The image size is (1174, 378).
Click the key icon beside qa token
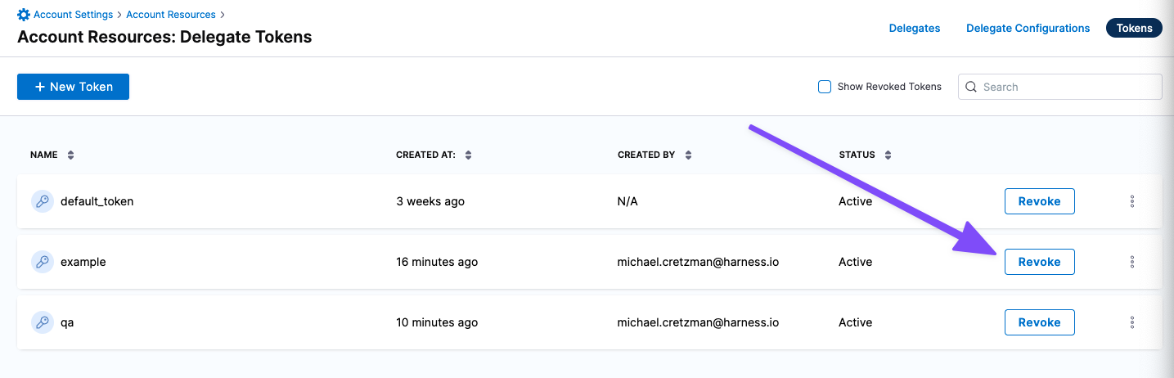click(43, 322)
